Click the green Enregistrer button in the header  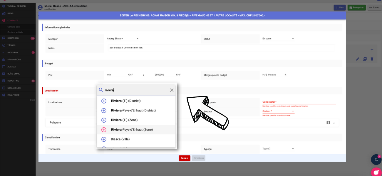point(357,8)
